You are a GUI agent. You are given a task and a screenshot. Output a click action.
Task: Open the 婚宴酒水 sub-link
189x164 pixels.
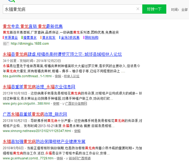(x=30, y=37)
